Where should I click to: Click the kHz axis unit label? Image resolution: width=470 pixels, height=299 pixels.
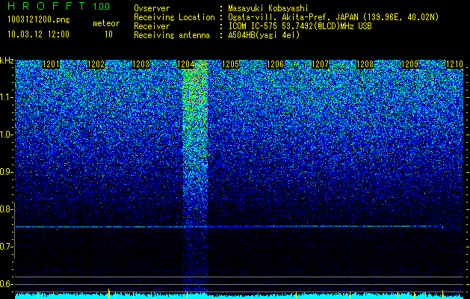[x=7, y=61]
